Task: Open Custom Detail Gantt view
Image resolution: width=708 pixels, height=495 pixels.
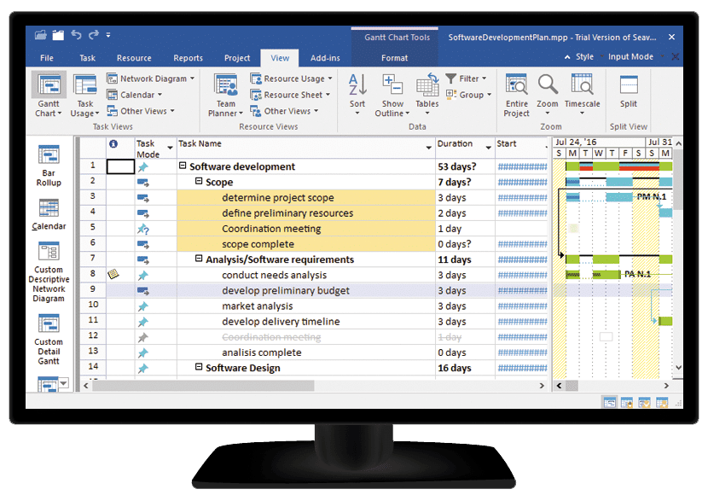Action: point(49,340)
